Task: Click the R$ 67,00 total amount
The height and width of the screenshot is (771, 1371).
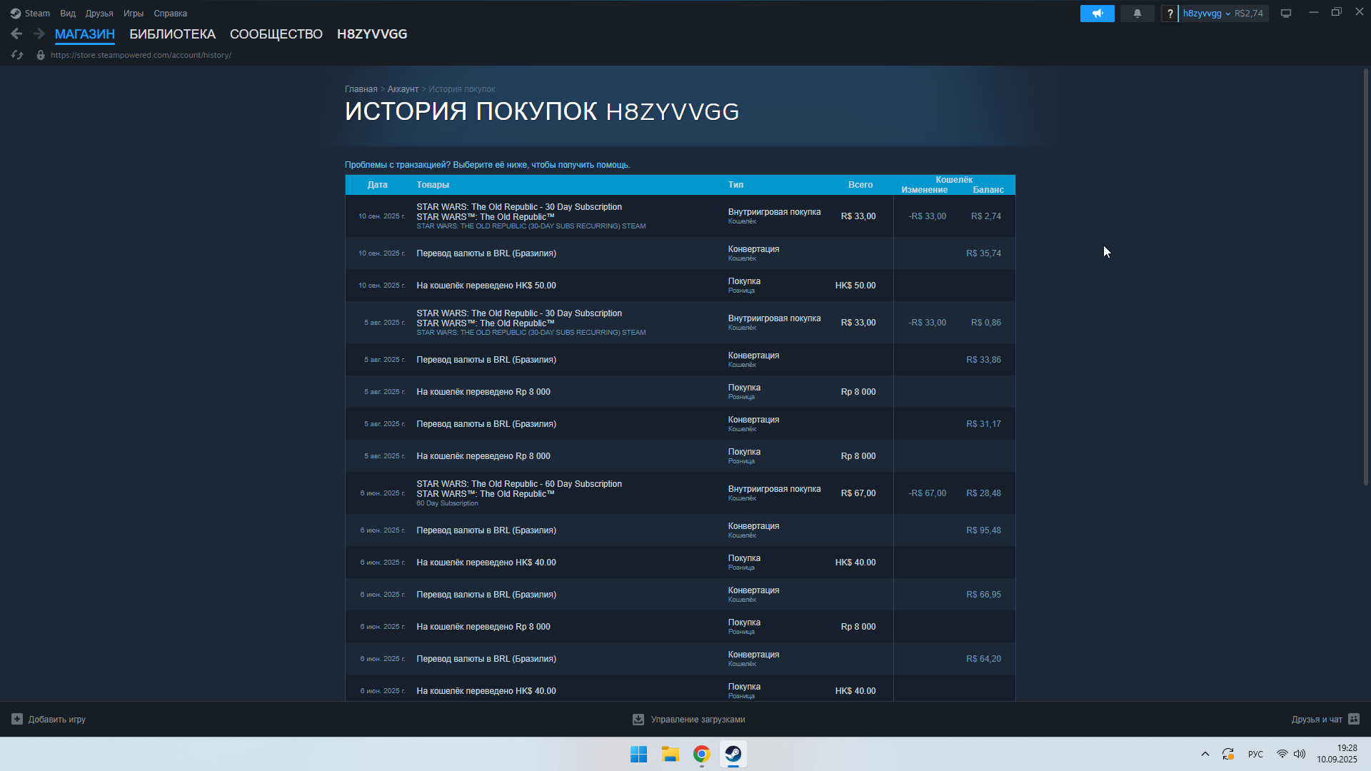Action: click(x=858, y=493)
